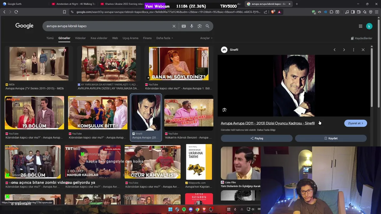The height and width of the screenshot is (214, 381).
Task: Toggle the browser sidebar panel icon
Action: (x=353, y=12)
